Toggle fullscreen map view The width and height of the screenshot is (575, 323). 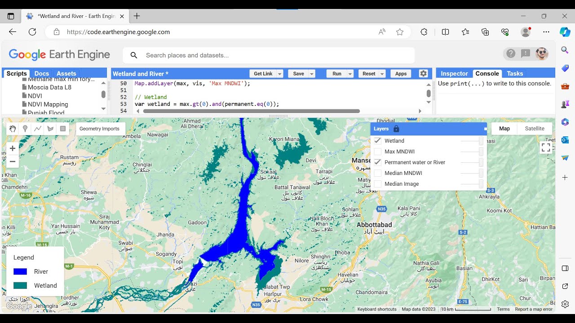coord(546,147)
